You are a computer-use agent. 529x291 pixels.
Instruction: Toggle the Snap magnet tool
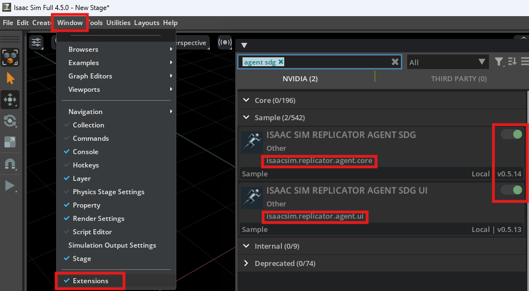(x=10, y=164)
